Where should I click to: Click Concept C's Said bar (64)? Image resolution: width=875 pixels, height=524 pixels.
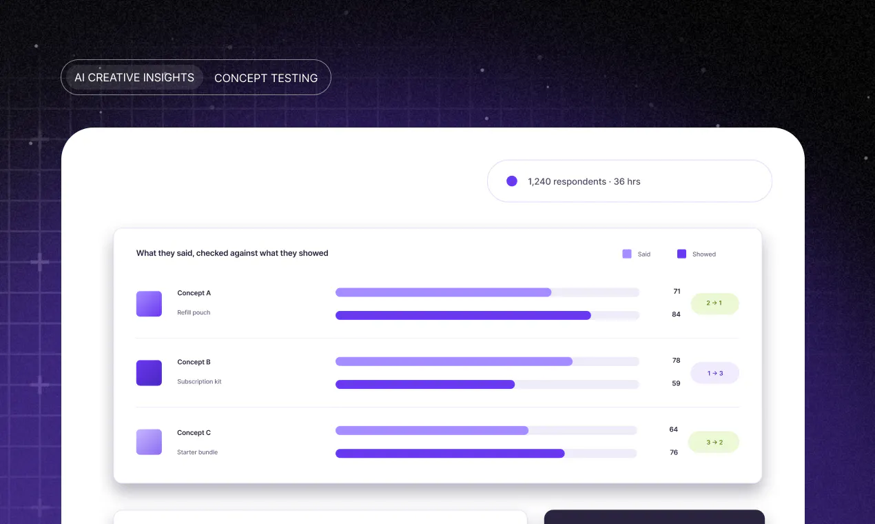point(432,430)
